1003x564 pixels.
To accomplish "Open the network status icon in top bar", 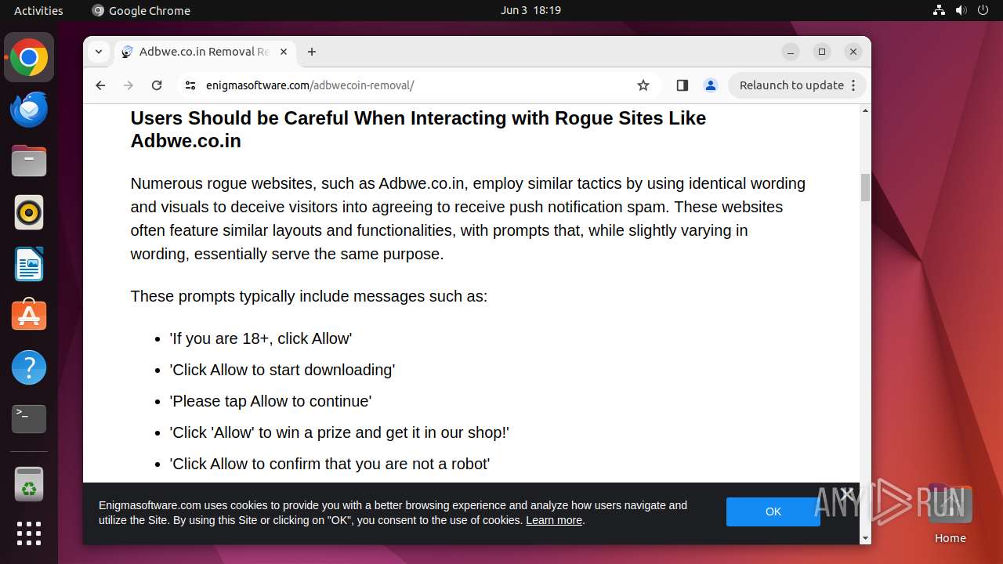I will [x=940, y=10].
